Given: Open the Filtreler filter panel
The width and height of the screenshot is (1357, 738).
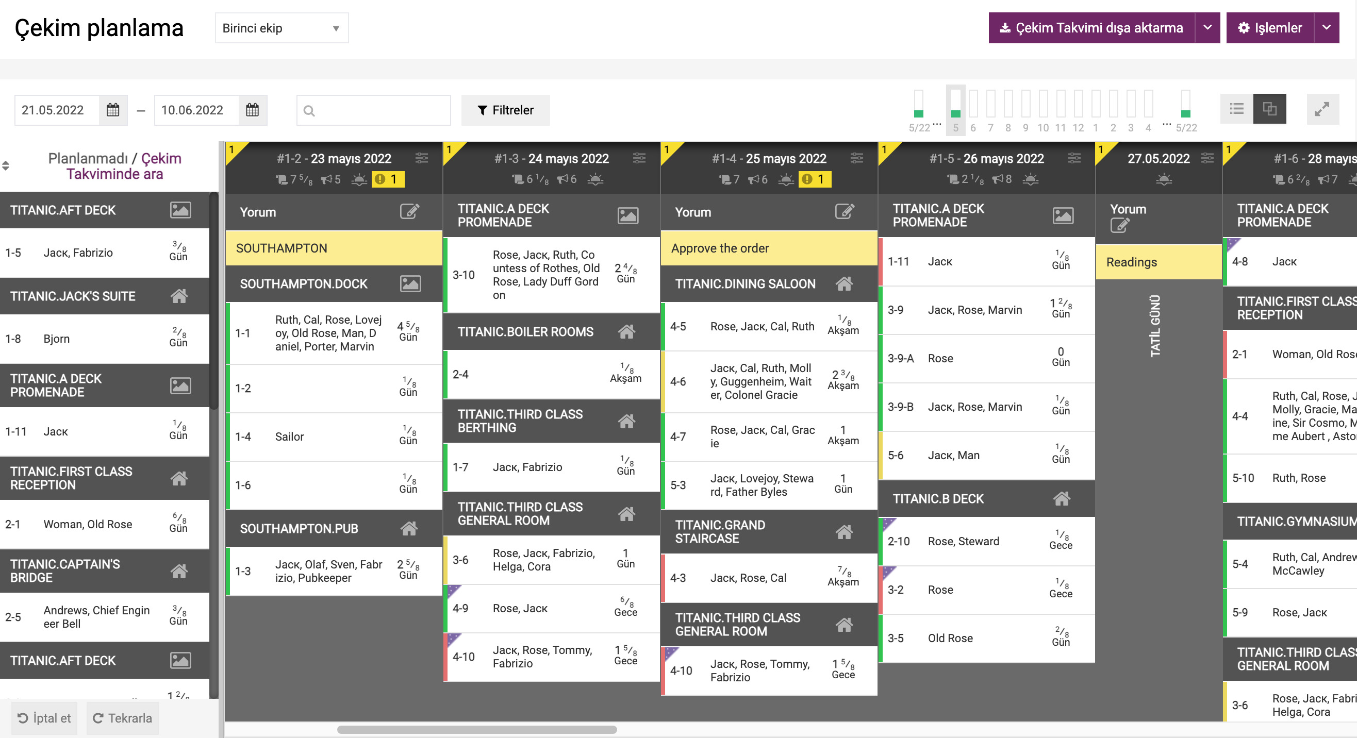Looking at the screenshot, I should coord(506,110).
